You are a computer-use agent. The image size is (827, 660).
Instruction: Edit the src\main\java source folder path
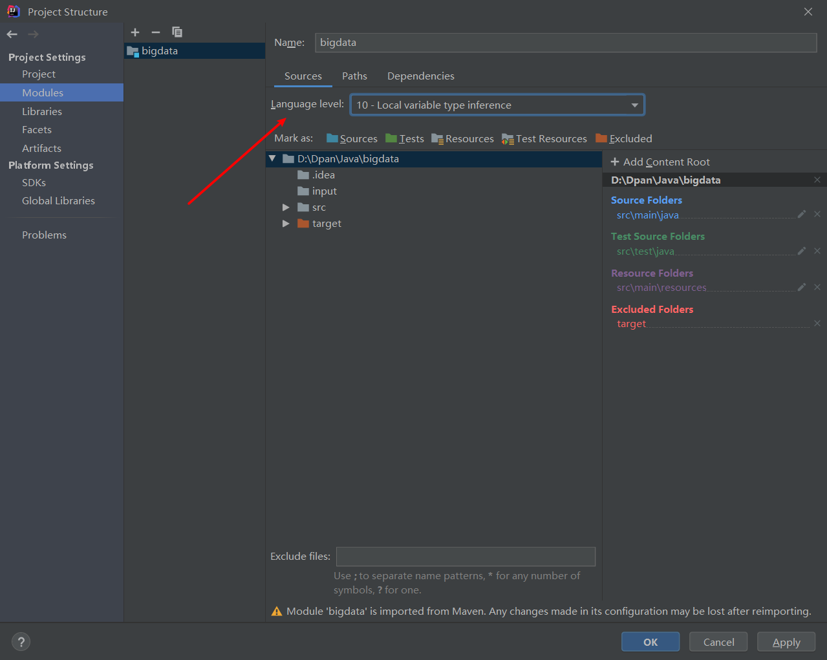click(x=802, y=214)
